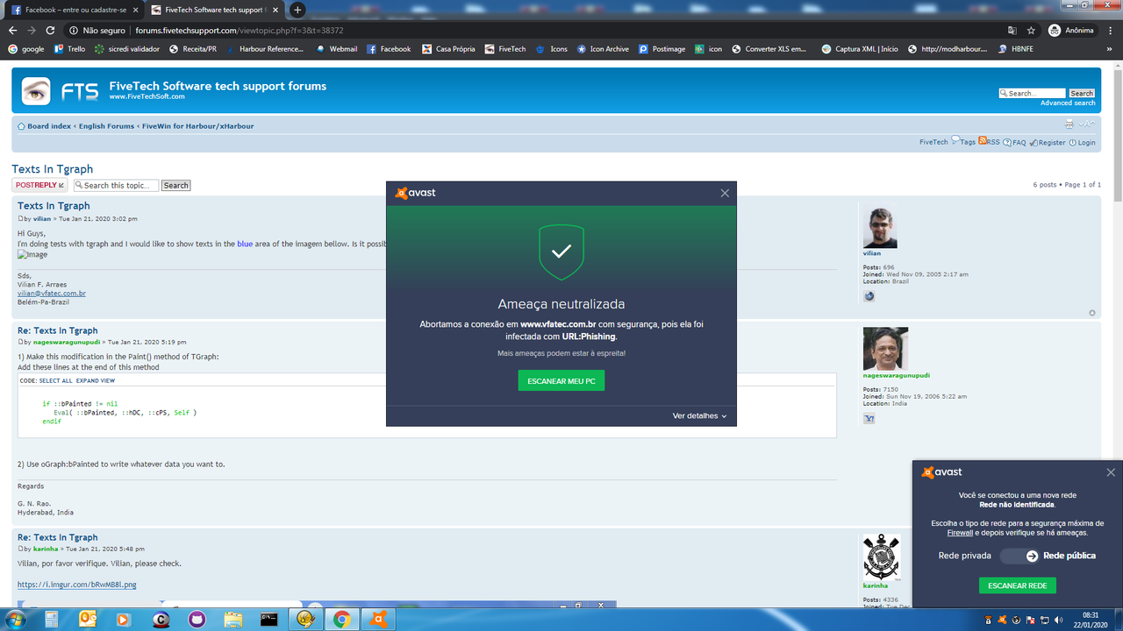
Task: Open the google bookmark
Action: coord(26,49)
